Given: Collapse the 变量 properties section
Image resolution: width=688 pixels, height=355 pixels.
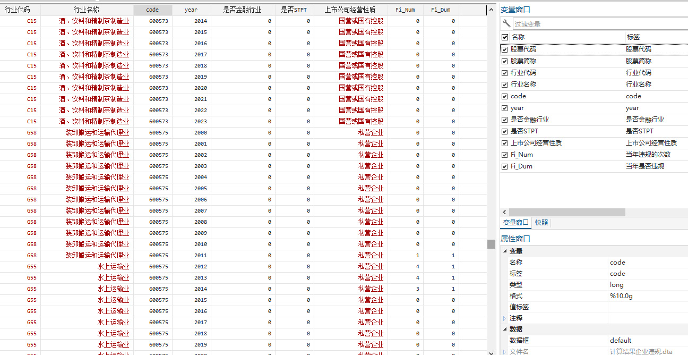Looking at the screenshot, I should pos(504,251).
